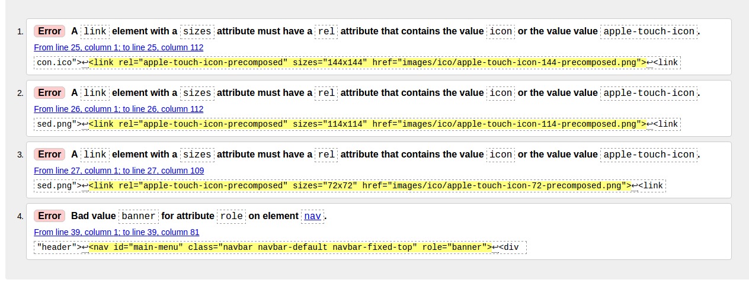Image resolution: width=749 pixels, height=286 pixels.
Task: Click the Error badge on the third message
Action: [x=49, y=155]
